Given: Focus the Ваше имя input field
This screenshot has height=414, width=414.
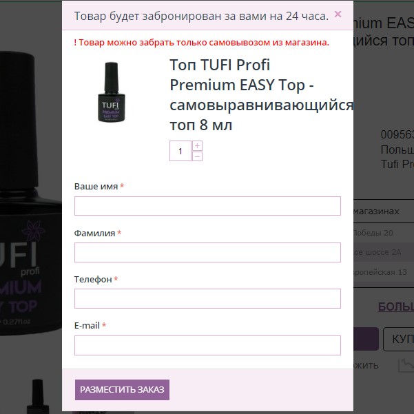Looking at the screenshot, I should point(207,206).
